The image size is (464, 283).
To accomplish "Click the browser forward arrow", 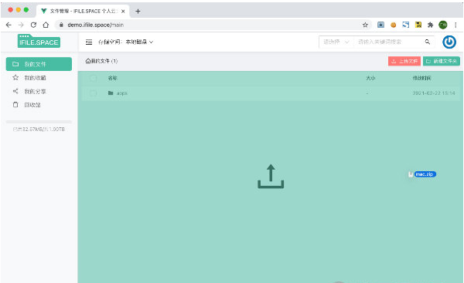I will pos(21,25).
